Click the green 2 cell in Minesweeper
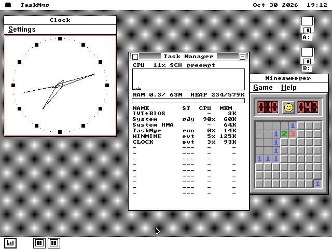The height and width of the screenshot is (249, 332). tap(284, 134)
